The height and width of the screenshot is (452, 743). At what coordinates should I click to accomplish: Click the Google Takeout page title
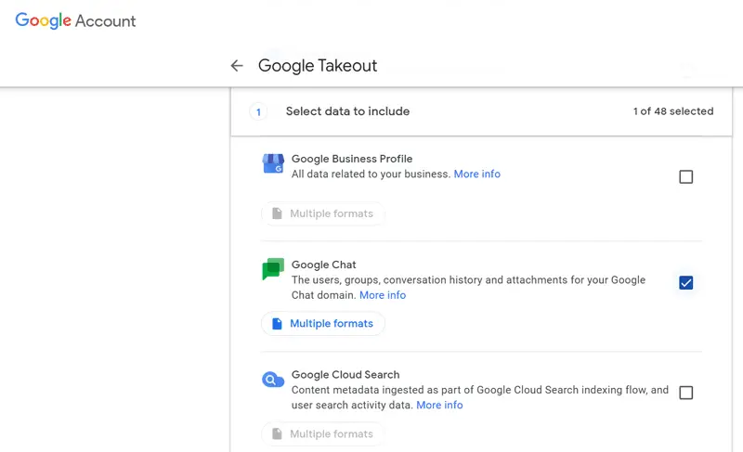318,66
